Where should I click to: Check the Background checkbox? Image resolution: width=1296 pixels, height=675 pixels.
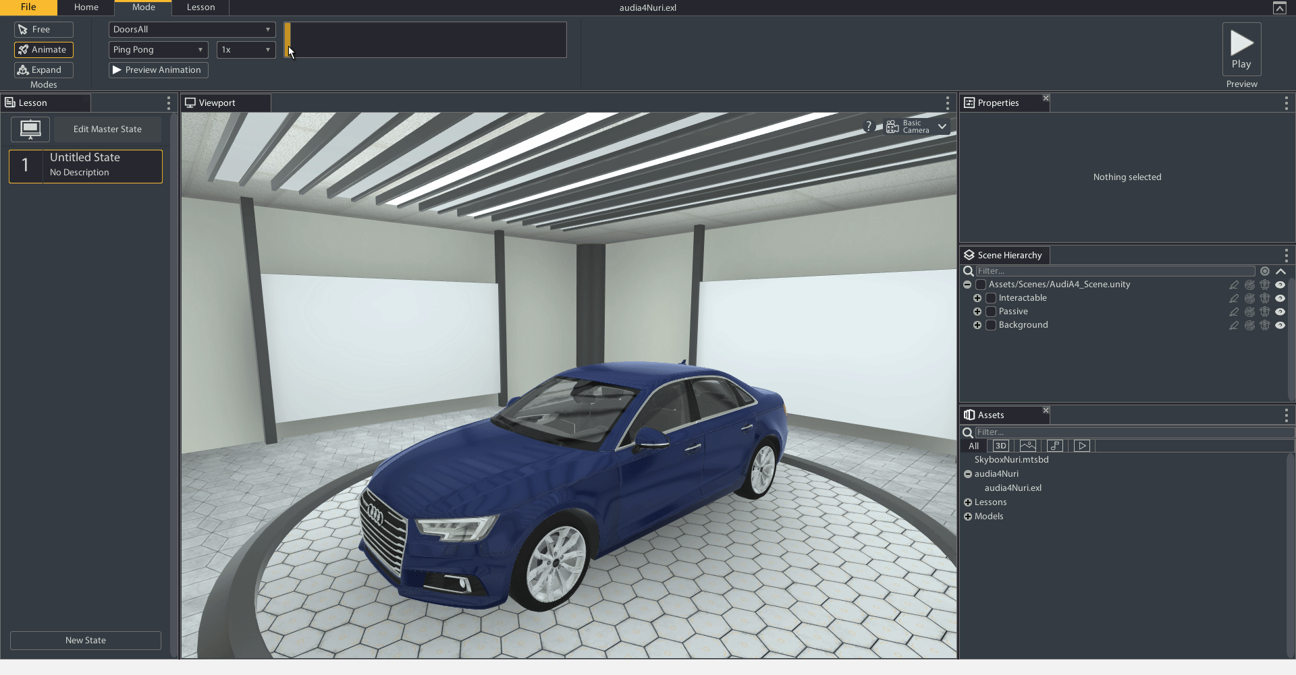pos(991,325)
